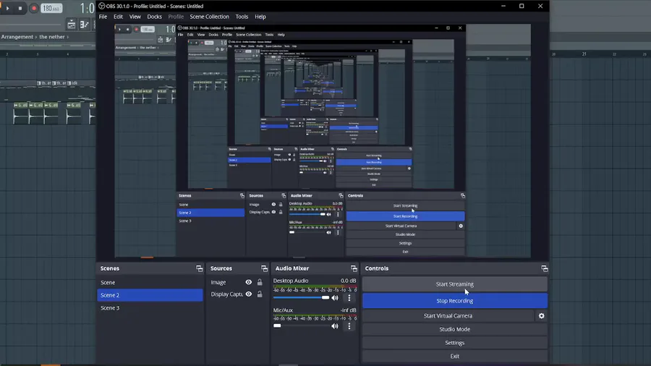The height and width of the screenshot is (366, 651).
Task: Click Start Streaming button
Action: pyautogui.click(x=455, y=284)
